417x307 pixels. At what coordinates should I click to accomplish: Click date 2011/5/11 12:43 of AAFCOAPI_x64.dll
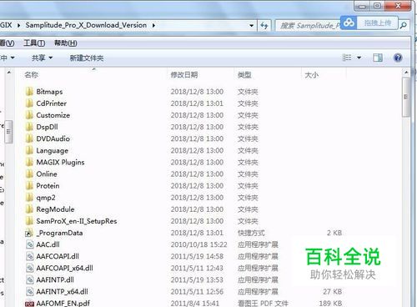[x=197, y=268]
